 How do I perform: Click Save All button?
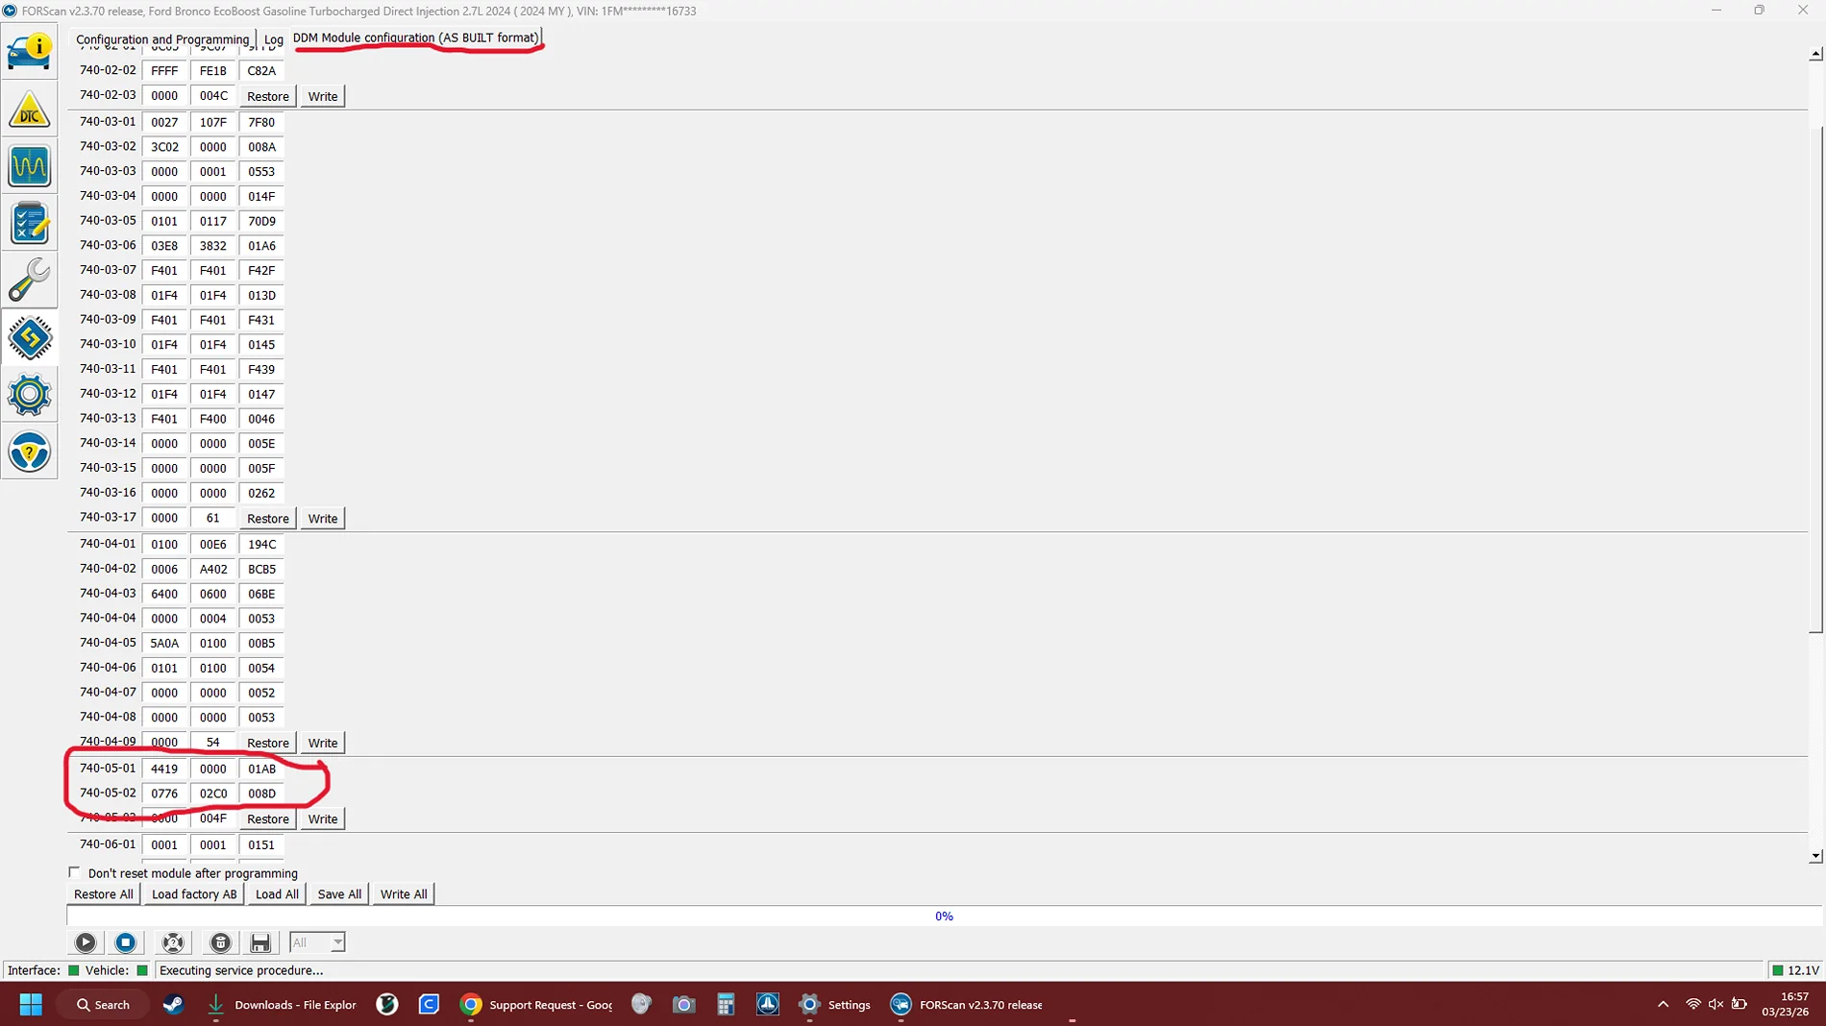pos(339,894)
